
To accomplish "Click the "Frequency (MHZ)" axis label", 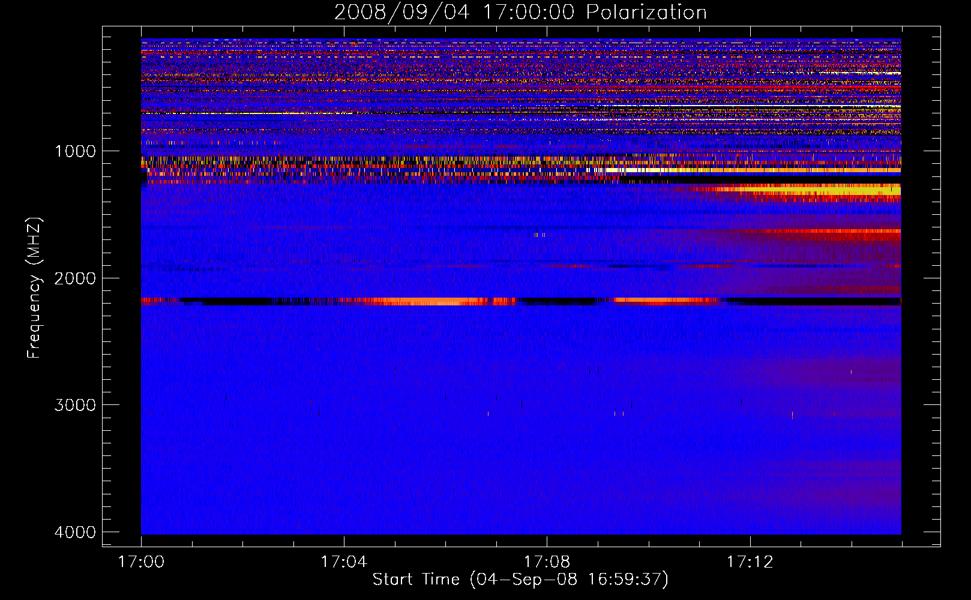I will click(34, 288).
